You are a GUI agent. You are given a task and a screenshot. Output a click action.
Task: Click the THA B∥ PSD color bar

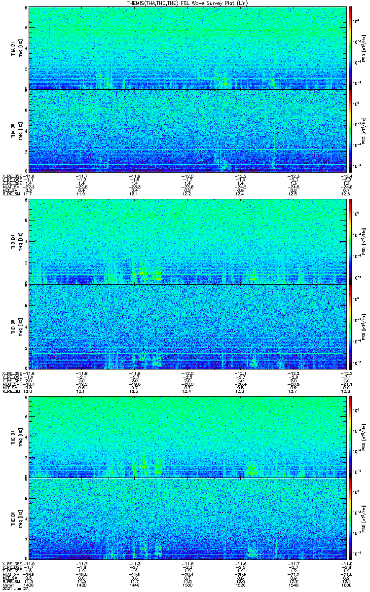[x=350, y=130]
